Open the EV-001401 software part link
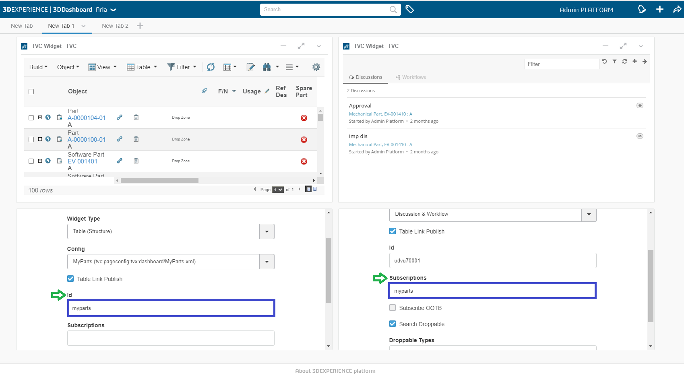 83,161
